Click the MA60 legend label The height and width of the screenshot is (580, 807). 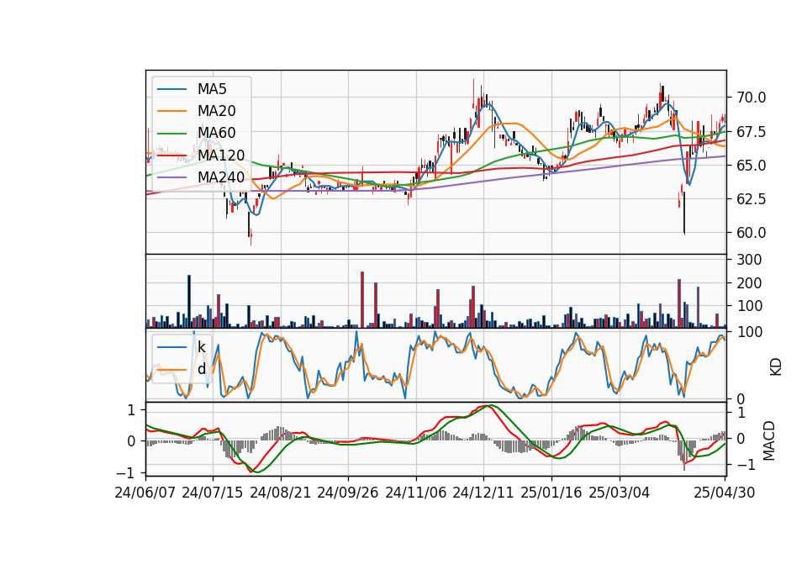[216, 134]
